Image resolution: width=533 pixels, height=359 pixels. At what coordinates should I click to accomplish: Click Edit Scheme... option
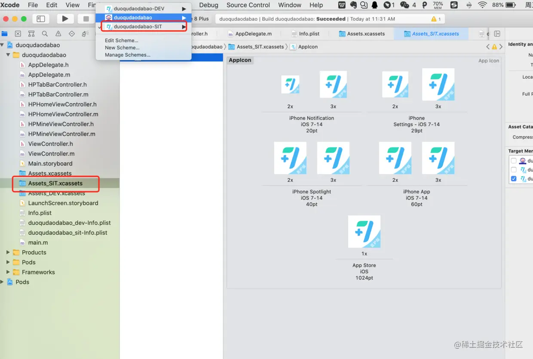tap(122, 40)
